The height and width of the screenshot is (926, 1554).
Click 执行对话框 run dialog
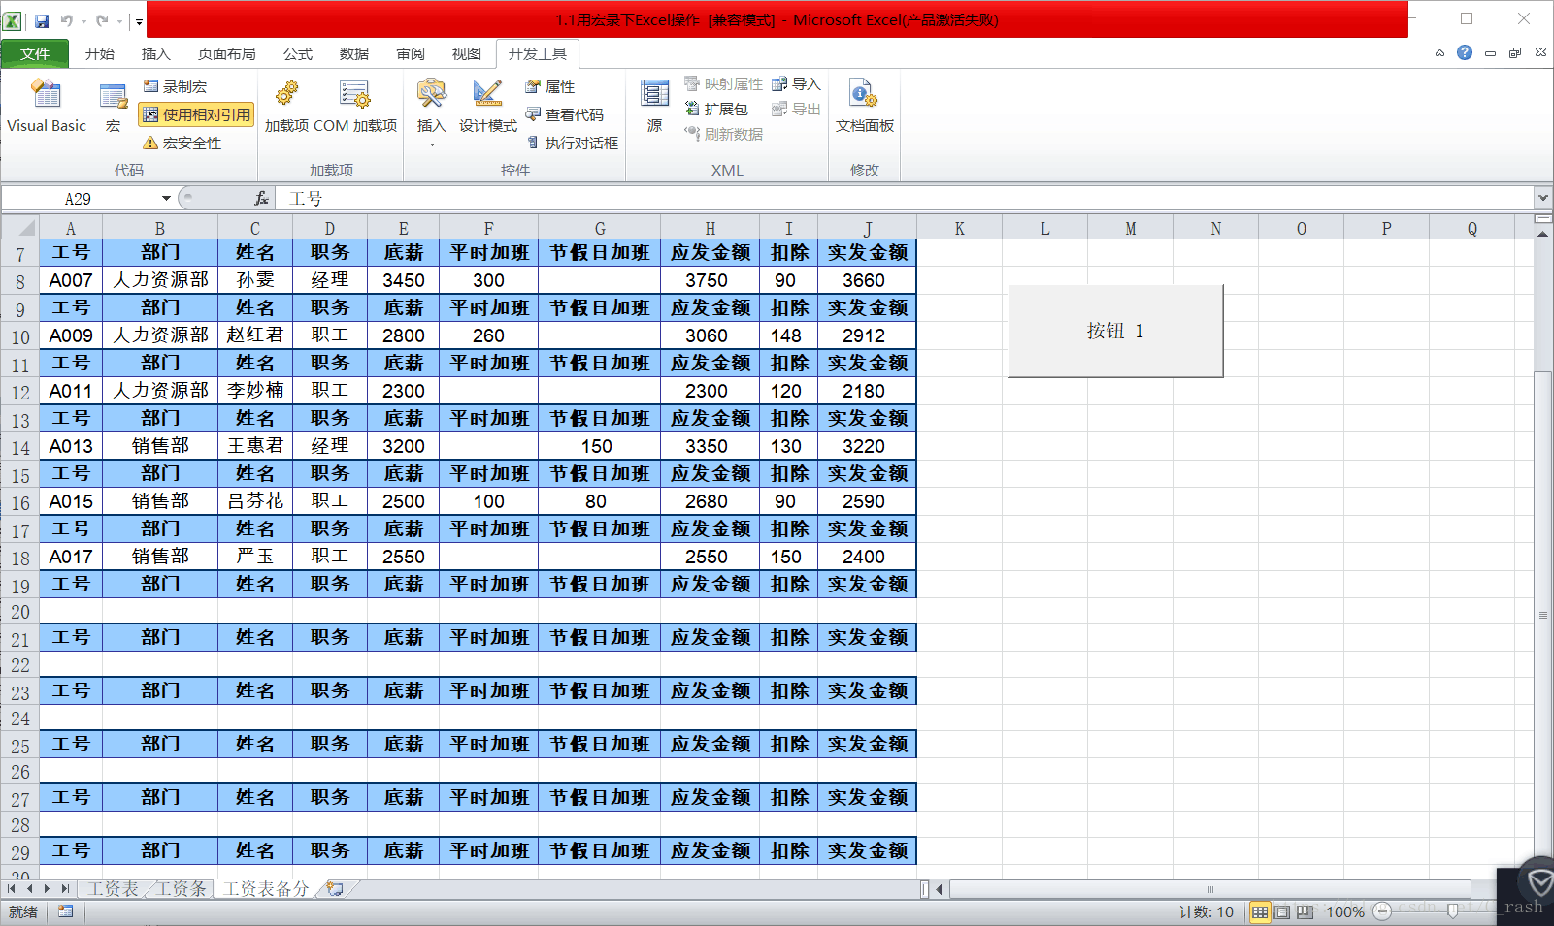tap(572, 143)
